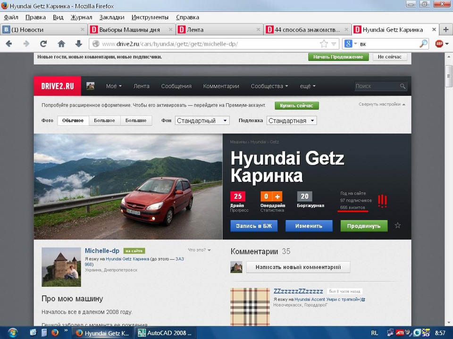Viewport: 453px width, 339px height.
Task: Open the Сообщения navbar link
Action: pos(176,86)
